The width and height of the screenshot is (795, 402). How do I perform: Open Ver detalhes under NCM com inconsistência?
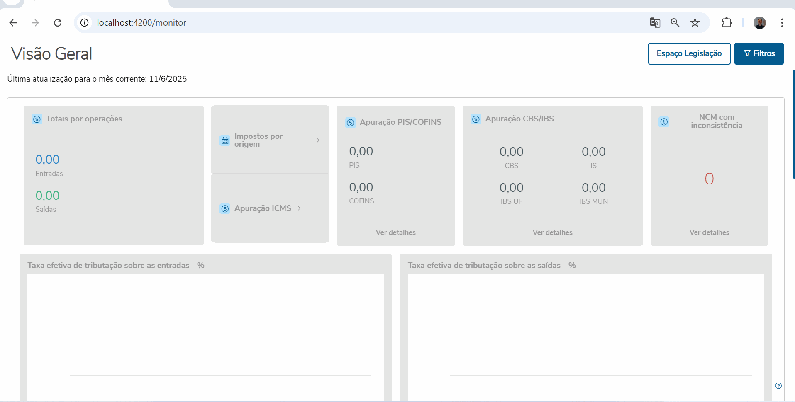click(710, 232)
